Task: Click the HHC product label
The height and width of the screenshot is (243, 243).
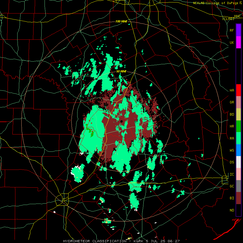Action: [237, 16]
